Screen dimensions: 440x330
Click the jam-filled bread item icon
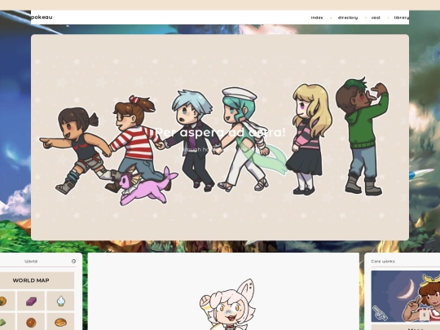click(x=60, y=322)
